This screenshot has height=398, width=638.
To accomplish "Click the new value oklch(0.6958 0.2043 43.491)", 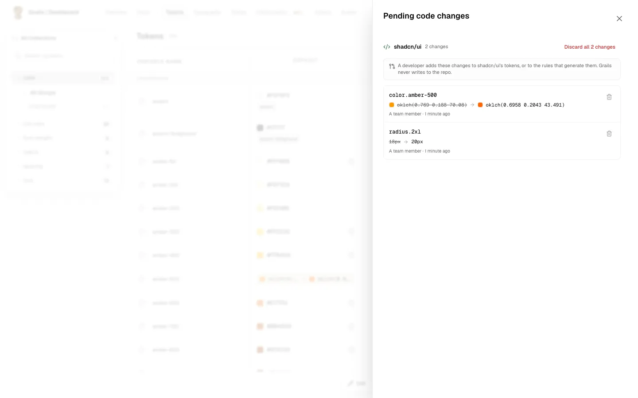I will point(525,105).
